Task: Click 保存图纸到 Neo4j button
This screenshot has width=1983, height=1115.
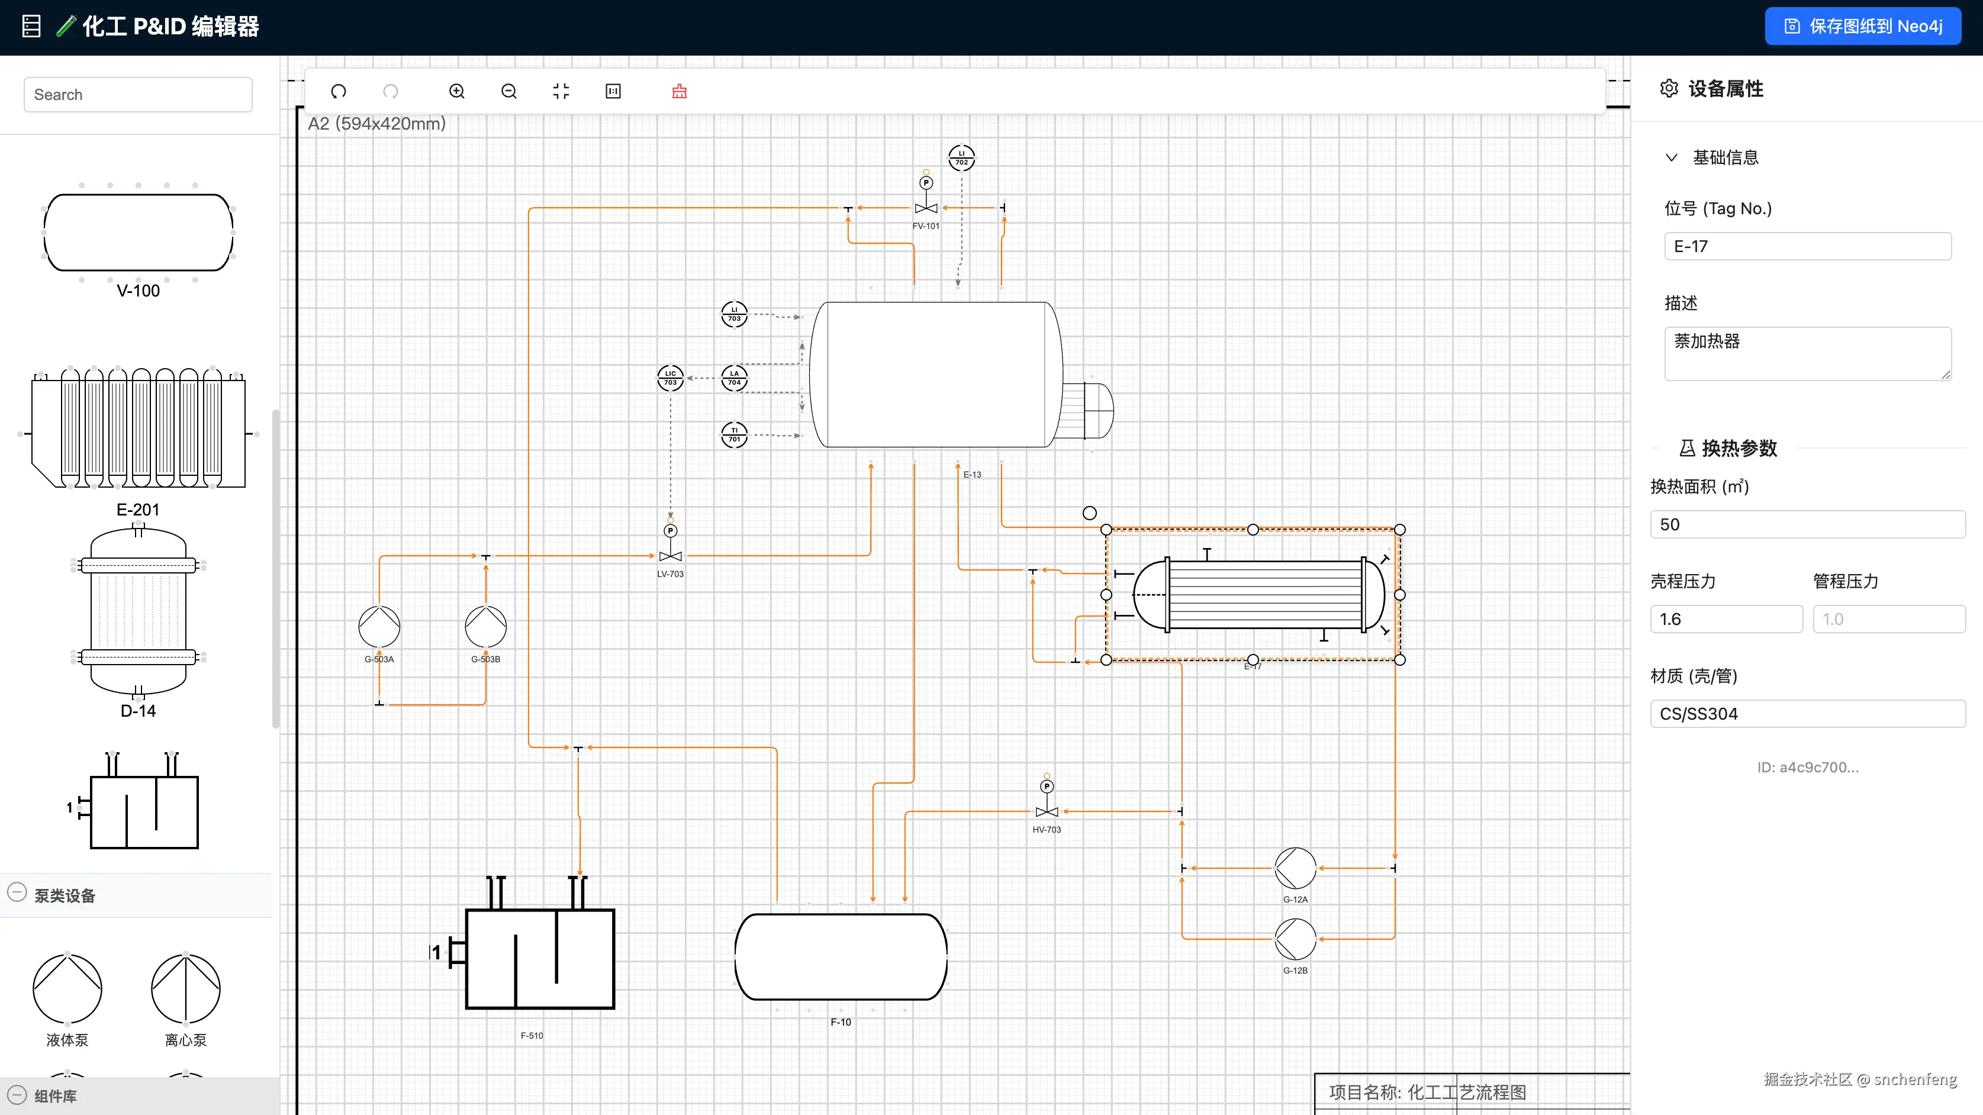Action: coord(1862,26)
